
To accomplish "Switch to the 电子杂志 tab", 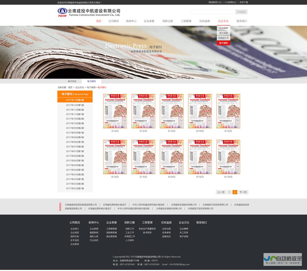I will coord(72,81).
